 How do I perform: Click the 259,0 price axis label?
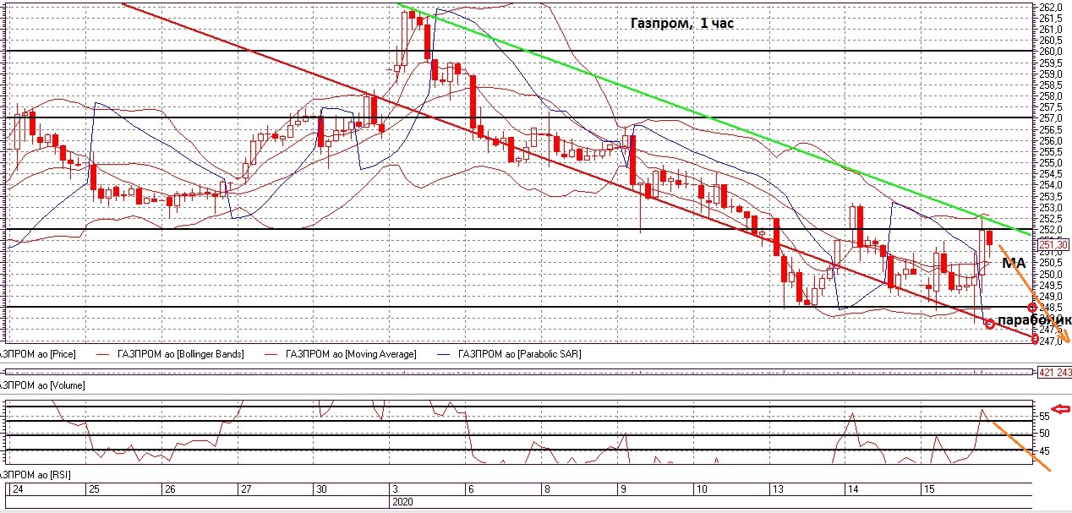pos(1050,74)
